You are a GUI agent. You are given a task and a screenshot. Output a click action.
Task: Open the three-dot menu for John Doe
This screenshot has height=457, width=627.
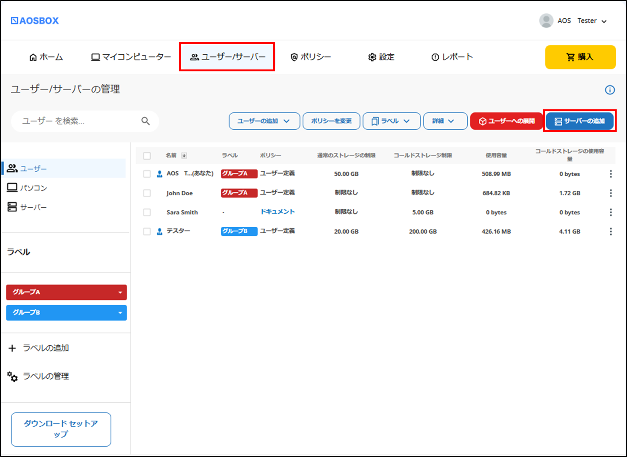[x=610, y=193]
